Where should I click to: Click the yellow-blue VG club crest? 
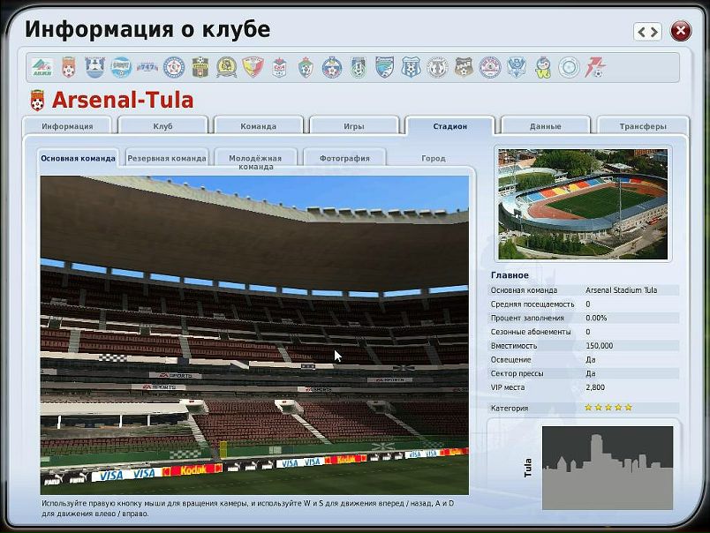(544, 67)
